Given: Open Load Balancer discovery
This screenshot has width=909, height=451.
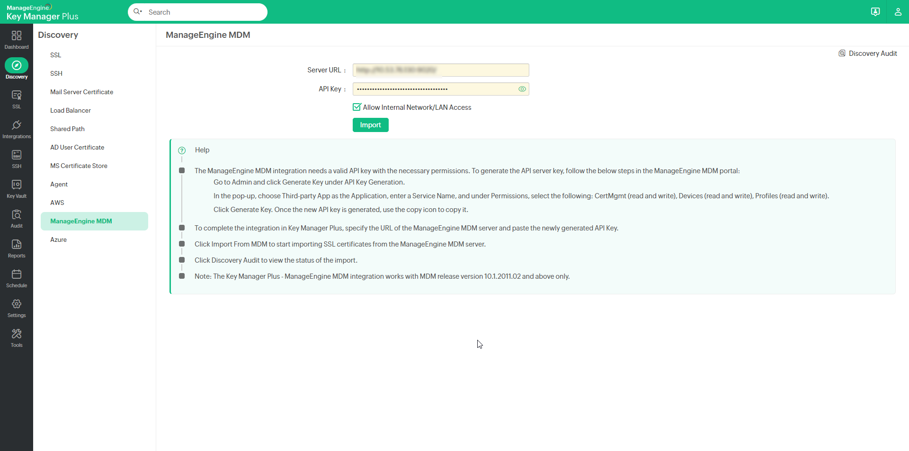Looking at the screenshot, I should 71,110.
